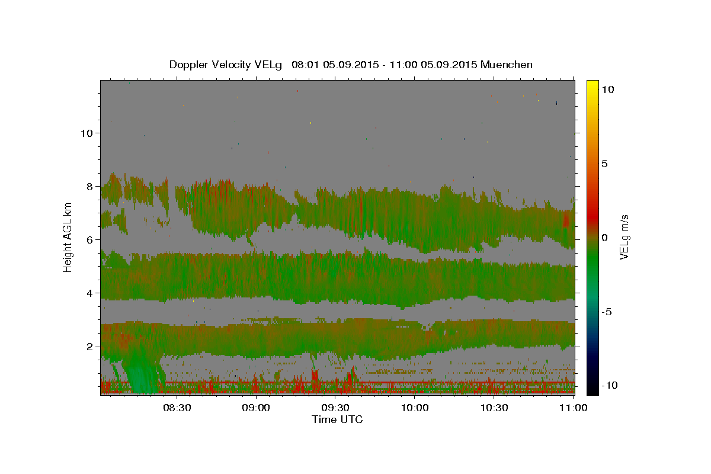Click the colorbar label '-10'
Image resolution: width=711 pixels, height=474 pixels.
point(610,385)
